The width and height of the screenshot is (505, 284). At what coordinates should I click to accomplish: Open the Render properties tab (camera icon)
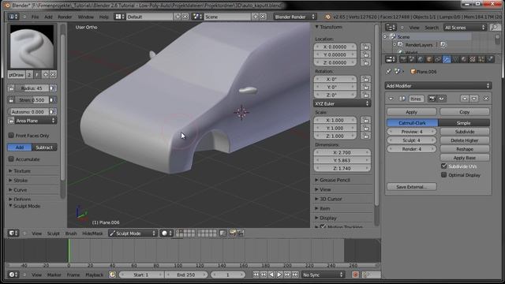[403, 59]
